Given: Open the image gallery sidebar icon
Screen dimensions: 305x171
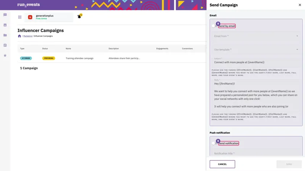Looking at the screenshot, I should (5, 25).
